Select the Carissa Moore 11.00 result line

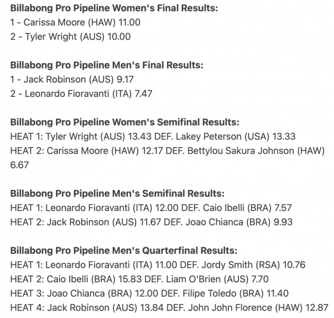tap(75, 22)
